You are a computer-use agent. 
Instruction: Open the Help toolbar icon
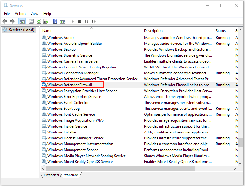pos(55,21)
